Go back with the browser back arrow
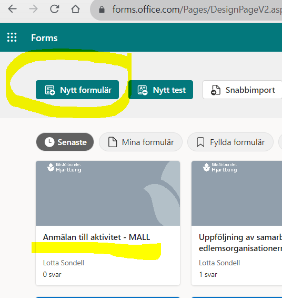The width and height of the screenshot is (282, 298). point(13,9)
